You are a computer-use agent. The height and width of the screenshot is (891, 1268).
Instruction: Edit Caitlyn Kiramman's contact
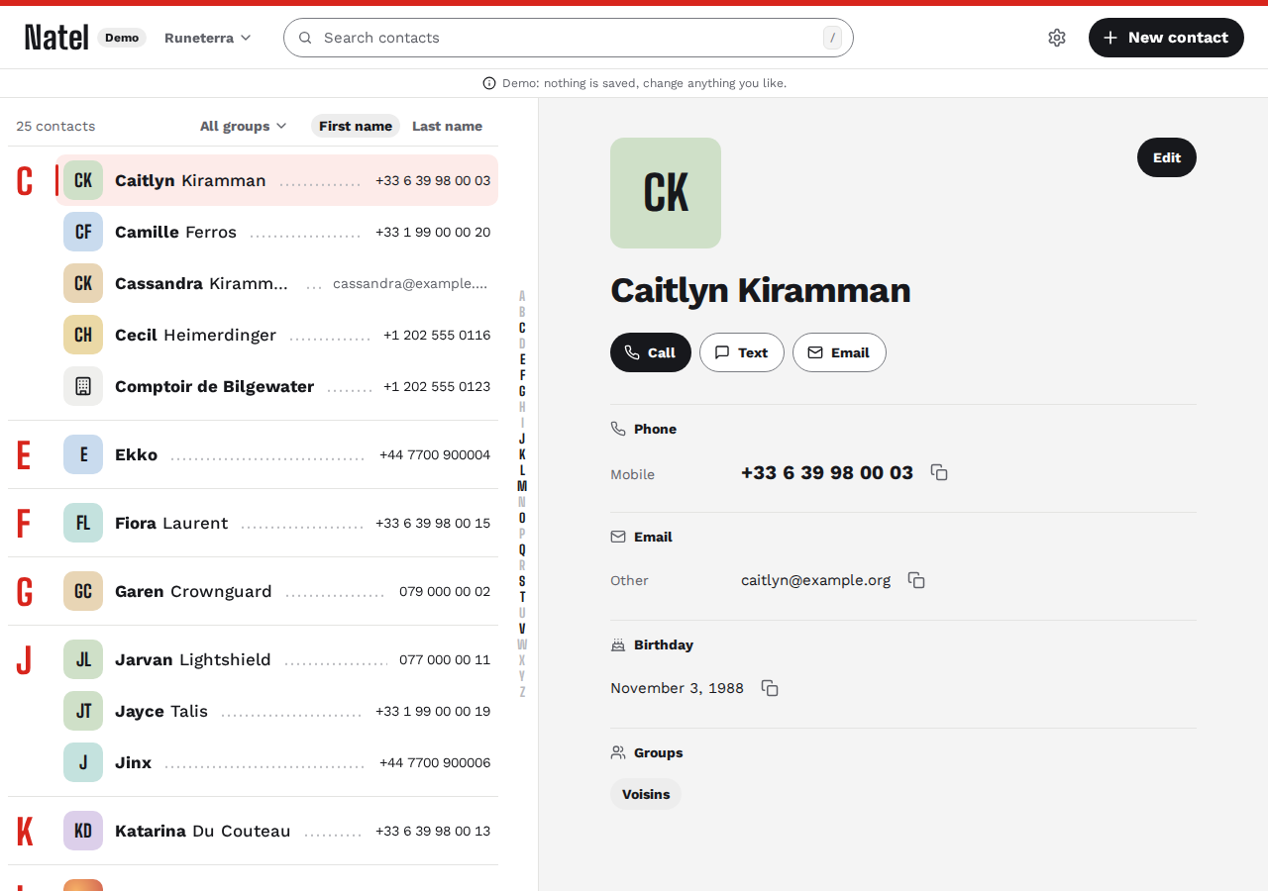(x=1167, y=157)
